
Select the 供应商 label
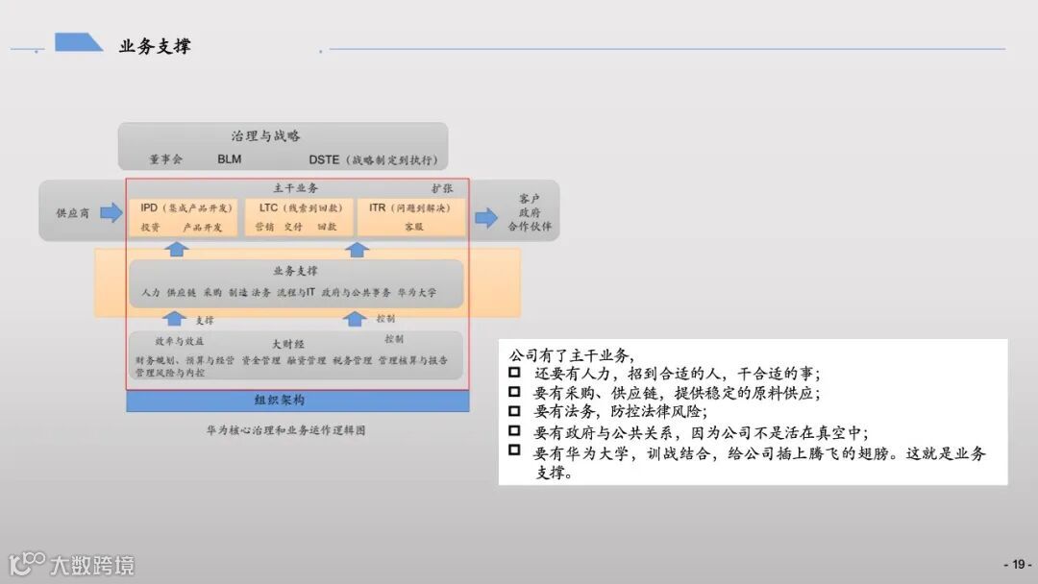[72, 213]
